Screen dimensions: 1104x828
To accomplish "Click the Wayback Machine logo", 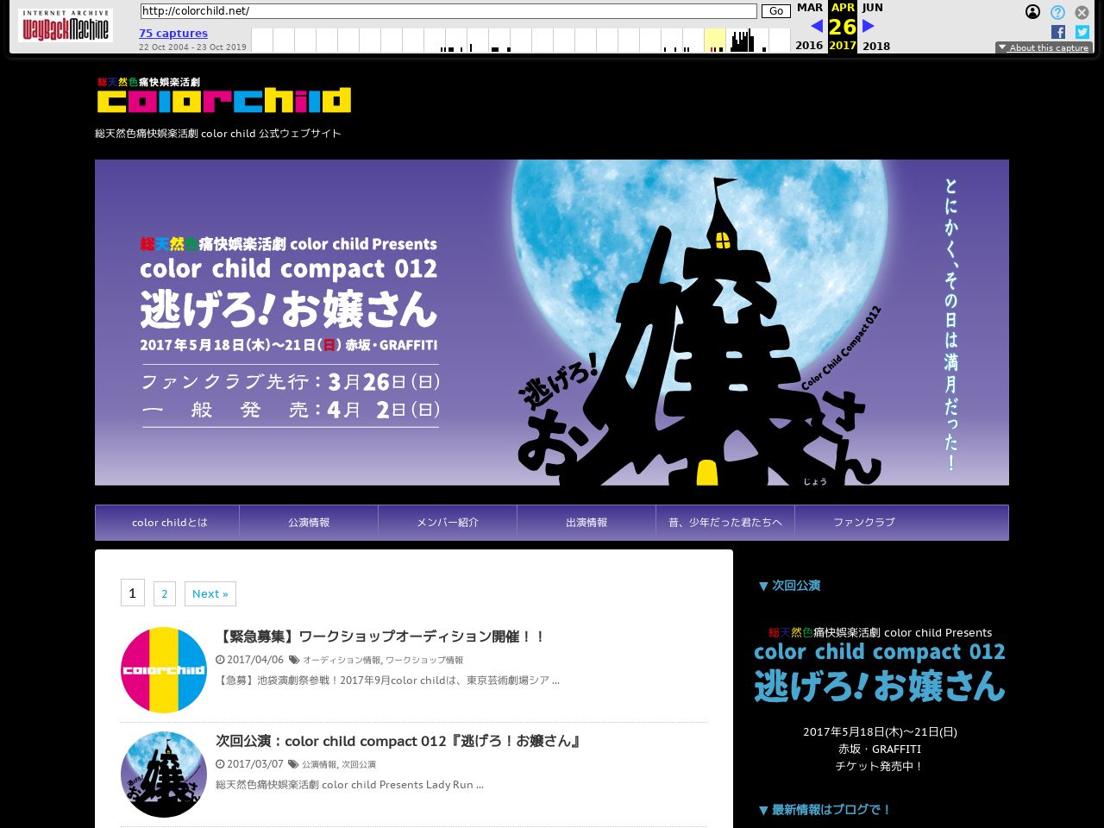I will click(x=66, y=26).
